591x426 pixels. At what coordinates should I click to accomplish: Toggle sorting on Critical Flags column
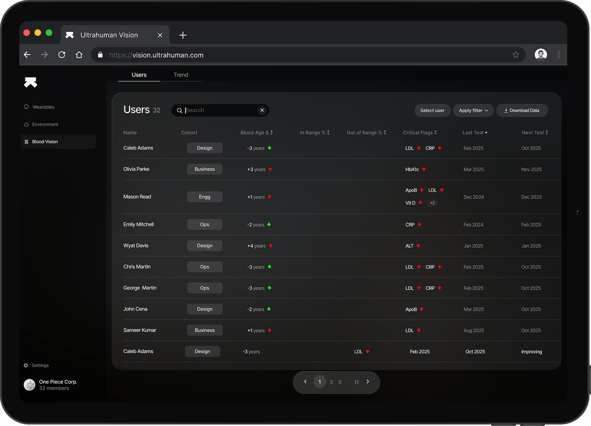pyautogui.click(x=435, y=132)
